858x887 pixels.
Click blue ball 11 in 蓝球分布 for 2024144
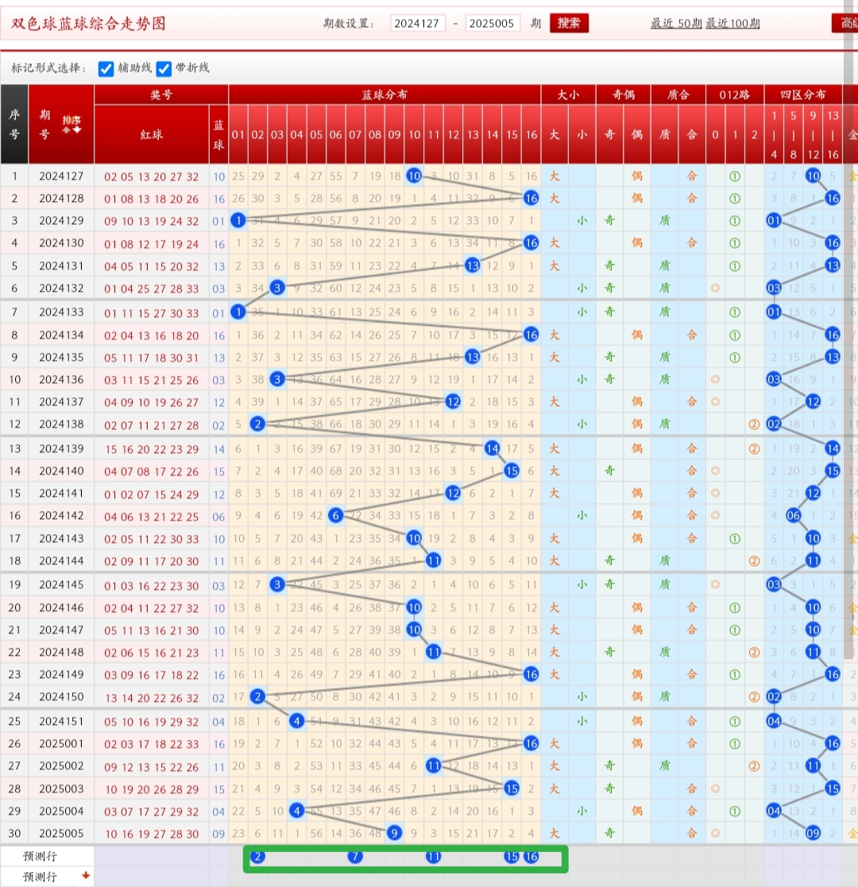point(433,560)
